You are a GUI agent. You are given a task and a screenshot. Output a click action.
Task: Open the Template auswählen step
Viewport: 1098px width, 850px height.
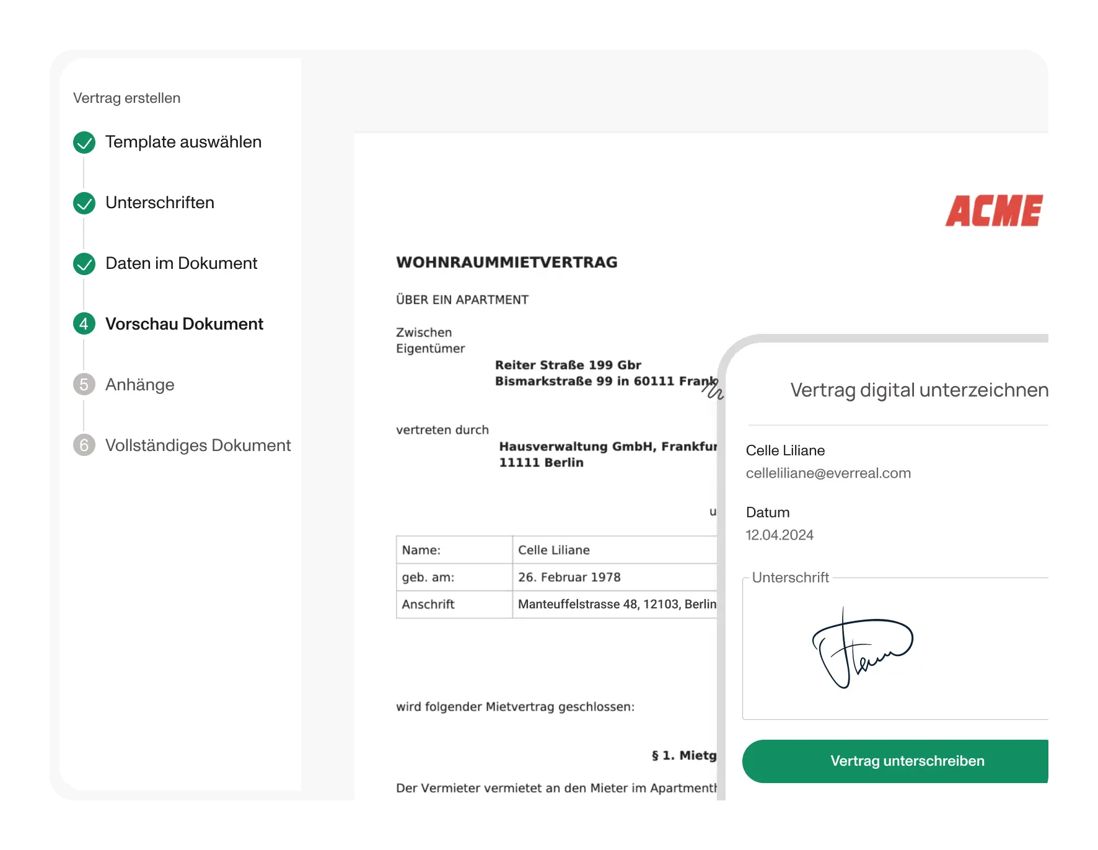pos(183,142)
